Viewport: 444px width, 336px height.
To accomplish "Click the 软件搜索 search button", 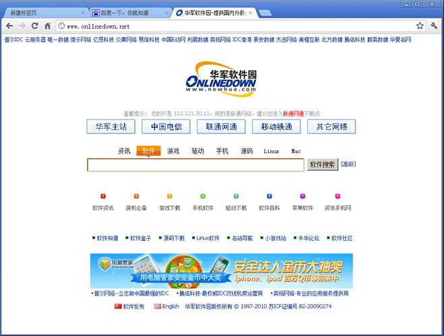I will [x=323, y=165].
